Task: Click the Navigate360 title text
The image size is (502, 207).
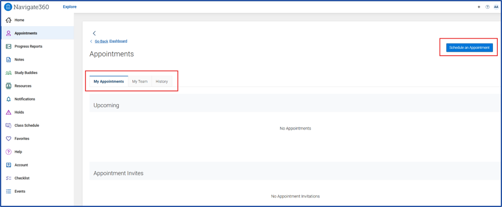Action: click(x=31, y=7)
